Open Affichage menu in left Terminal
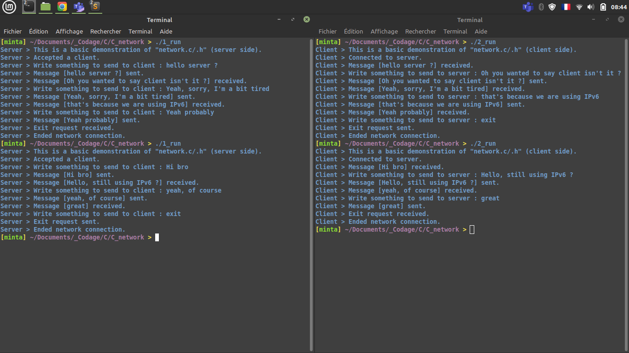The height and width of the screenshot is (353, 629). coord(69,31)
